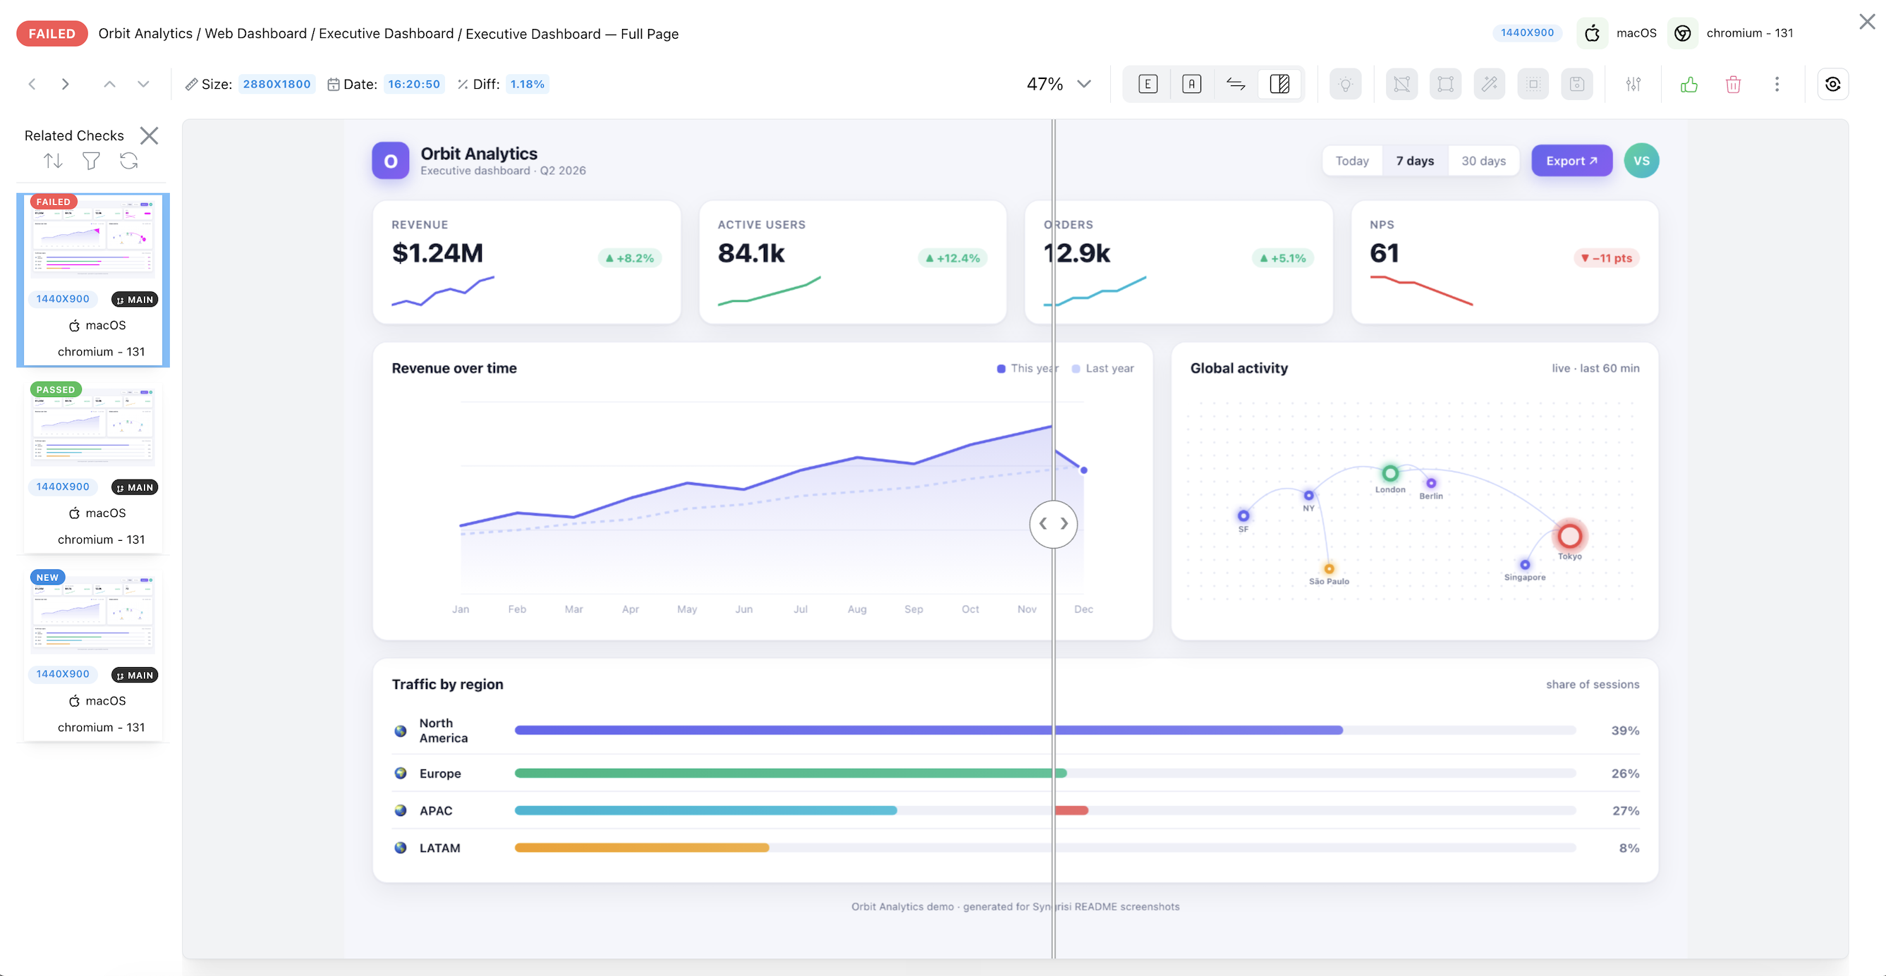The width and height of the screenshot is (1886, 976).
Task: Click the Last year legend item
Action: click(1102, 368)
